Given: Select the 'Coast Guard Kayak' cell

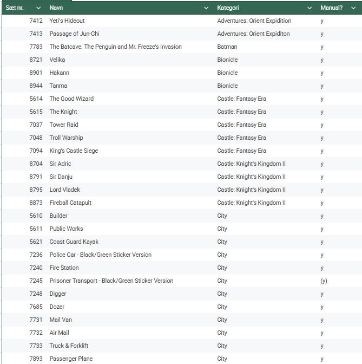Looking at the screenshot, I should click(130, 242).
